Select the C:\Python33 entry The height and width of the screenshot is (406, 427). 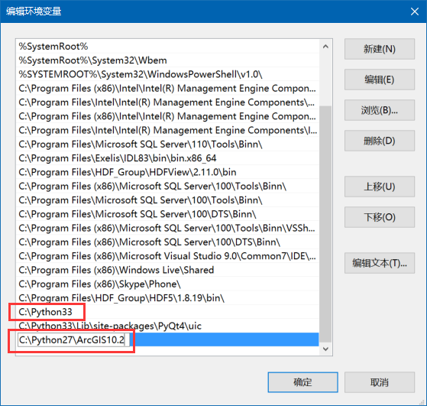167,312
